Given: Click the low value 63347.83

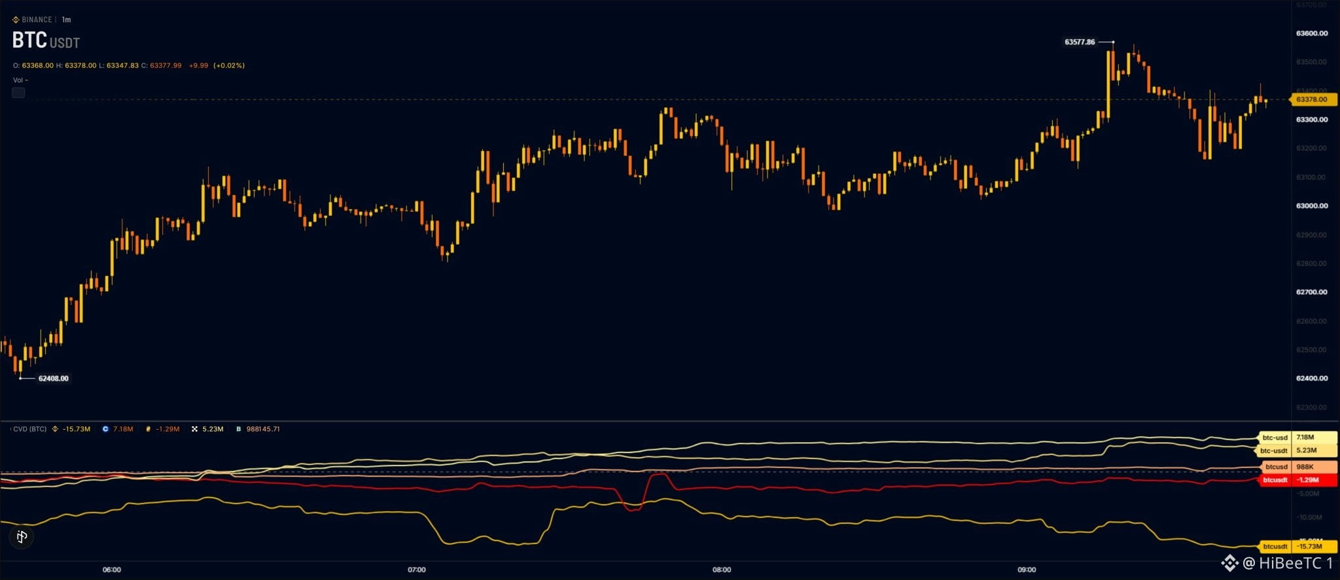Looking at the screenshot, I should 122,65.
